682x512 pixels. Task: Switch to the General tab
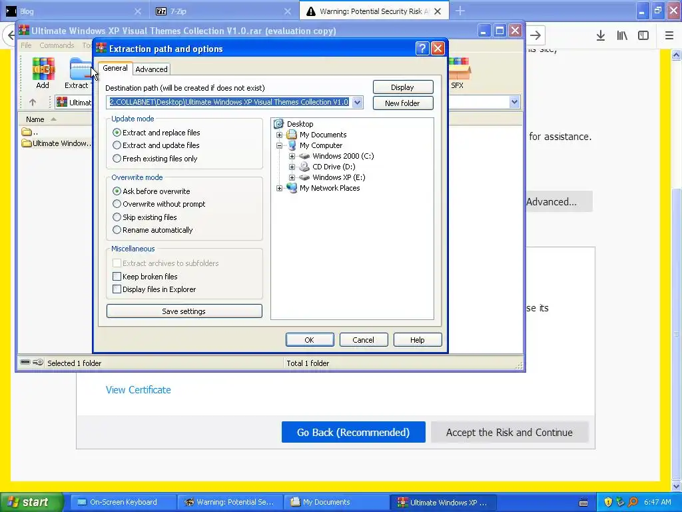pyautogui.click(x=115, y=68)
